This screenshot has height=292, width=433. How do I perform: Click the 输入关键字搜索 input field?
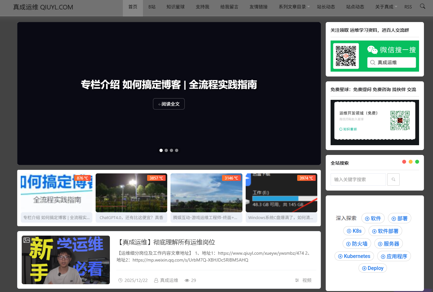(358, 179)
